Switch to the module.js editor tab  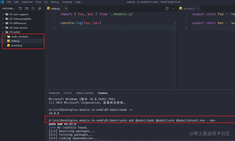189,8
